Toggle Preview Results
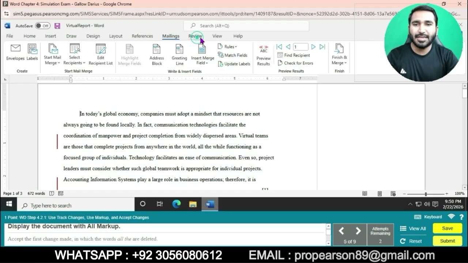Viewport: 468px width, 263px height. (x=264, y=55)
